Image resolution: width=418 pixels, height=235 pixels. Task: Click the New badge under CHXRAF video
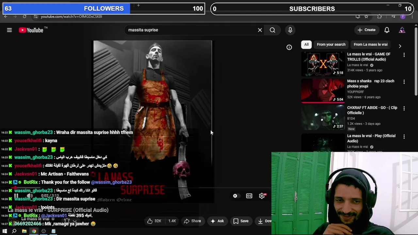pos(351,129)
